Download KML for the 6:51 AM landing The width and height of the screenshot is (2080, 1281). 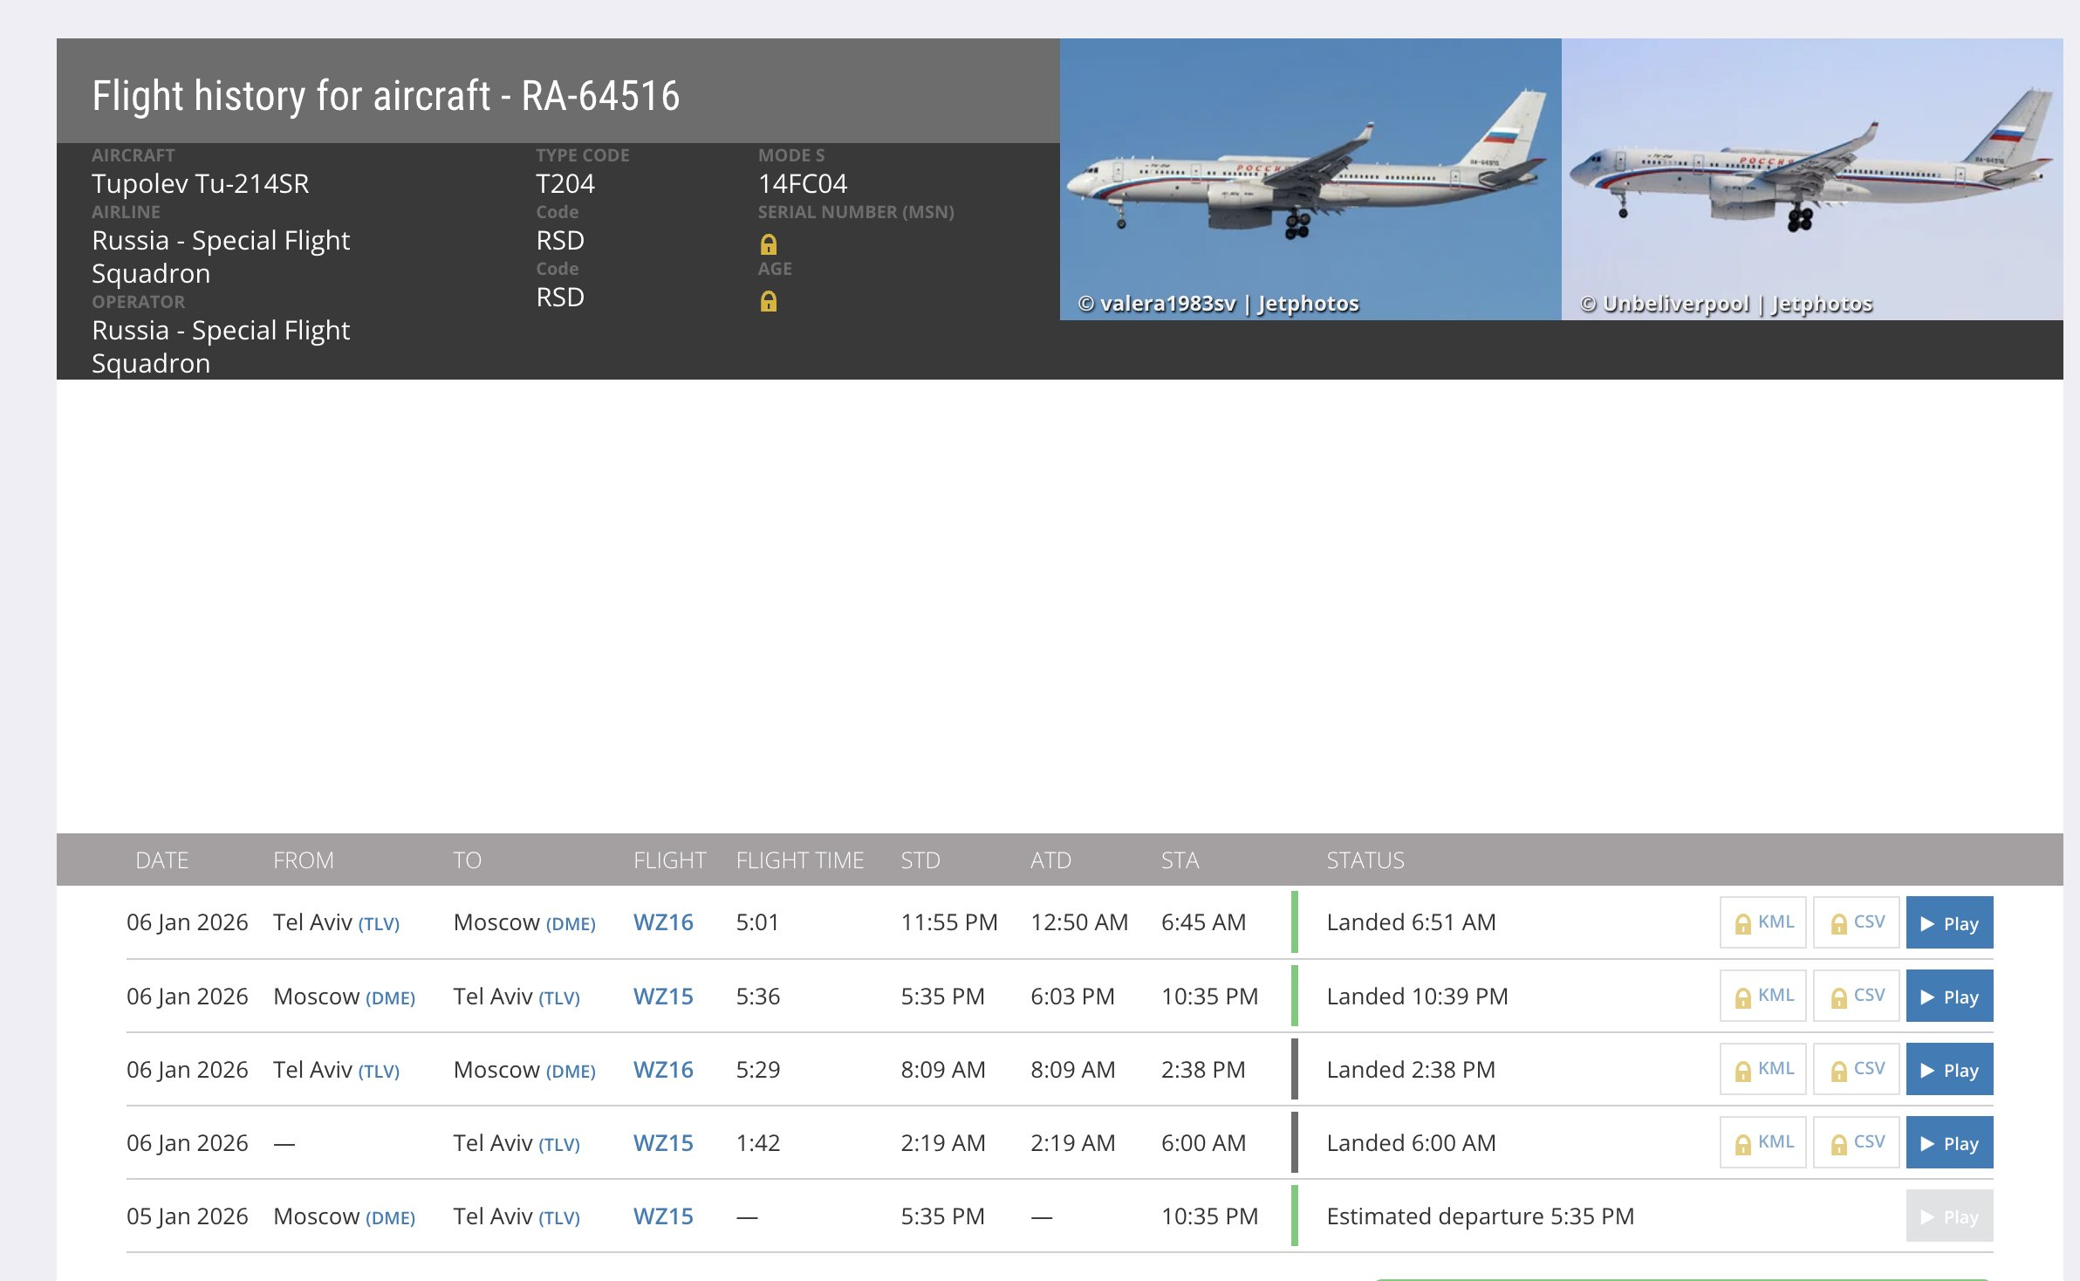point(1763,922)
